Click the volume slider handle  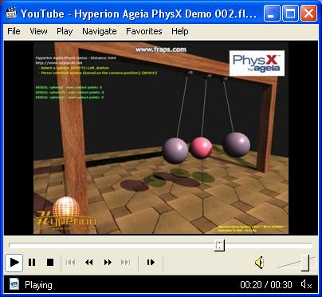coord(305,263)
